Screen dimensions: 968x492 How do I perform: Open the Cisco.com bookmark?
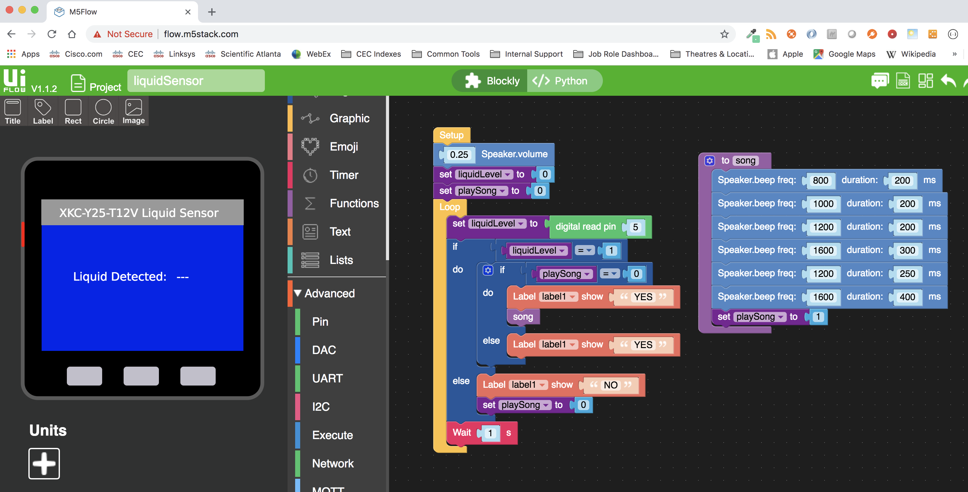pos(76,54)
